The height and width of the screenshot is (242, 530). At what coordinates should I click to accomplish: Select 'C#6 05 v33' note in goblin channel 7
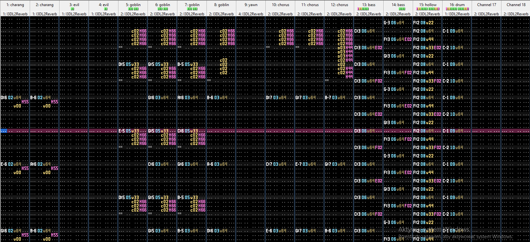[188, 131]
